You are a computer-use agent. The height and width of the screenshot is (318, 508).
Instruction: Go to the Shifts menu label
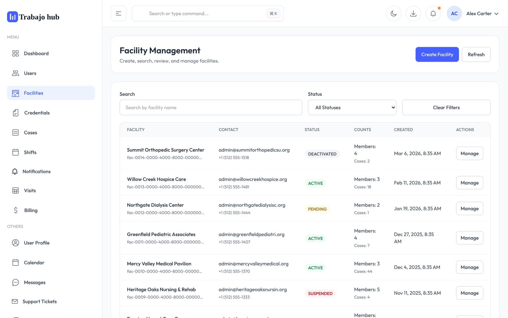coord(30,152)
